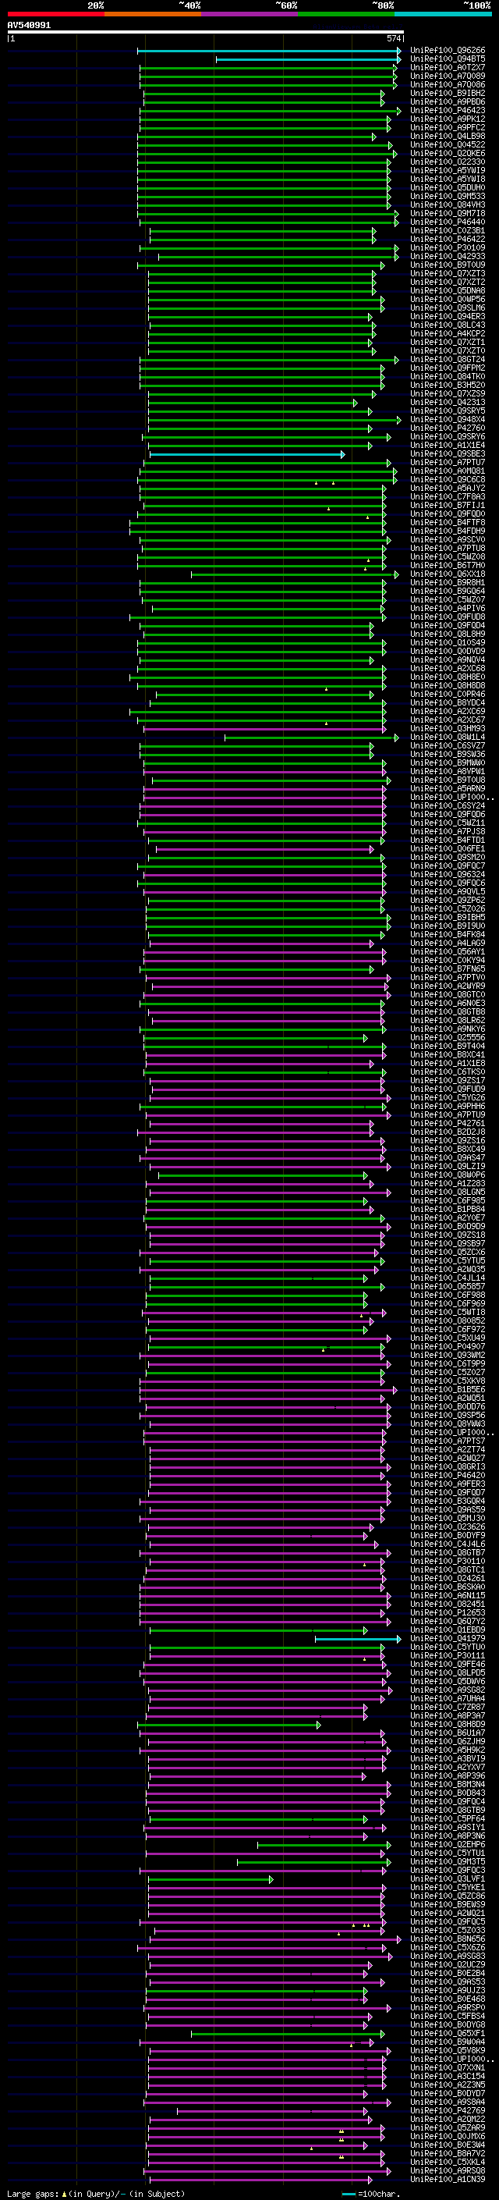Open the UniRef100_Q96266 hit label

coord(448,52)
